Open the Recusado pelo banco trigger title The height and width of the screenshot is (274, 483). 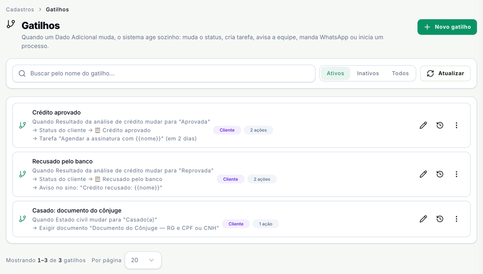(x=63, y=161)
